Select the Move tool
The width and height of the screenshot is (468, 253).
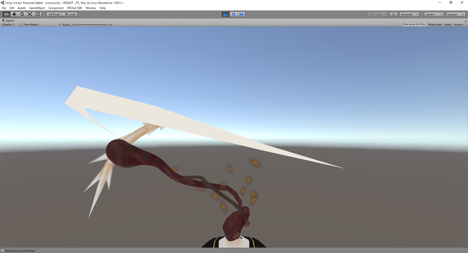[x=14, y=14]
